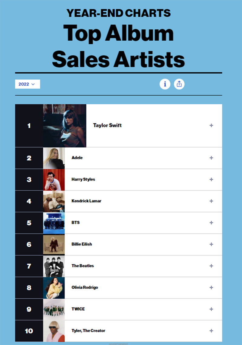Expand Billie Eilish's plus icon
Screen dimensions: 242x345
pyautogui.click(x=211, y=244)
